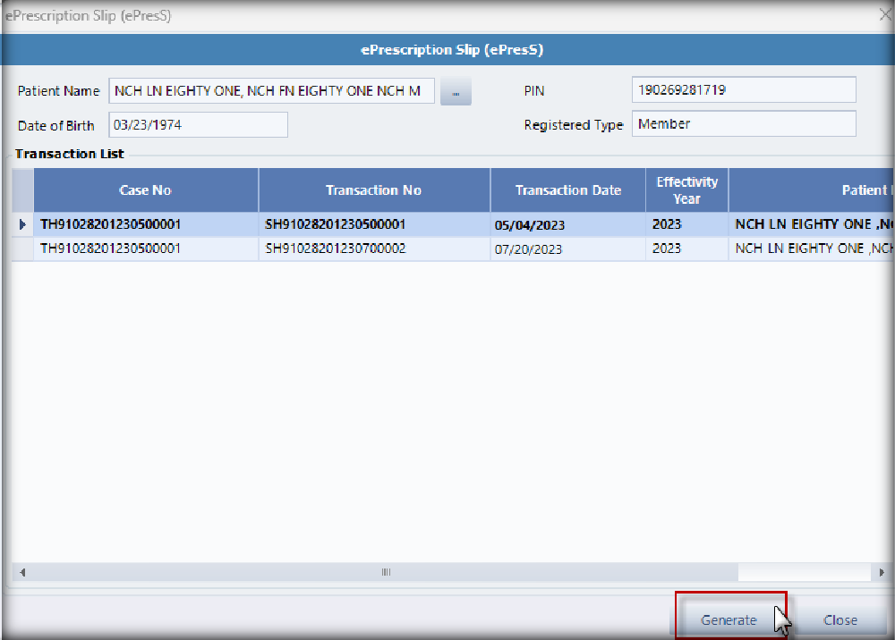
Task: Close the ePrescription Slip window with X
Action: click(x=883, y=15)
